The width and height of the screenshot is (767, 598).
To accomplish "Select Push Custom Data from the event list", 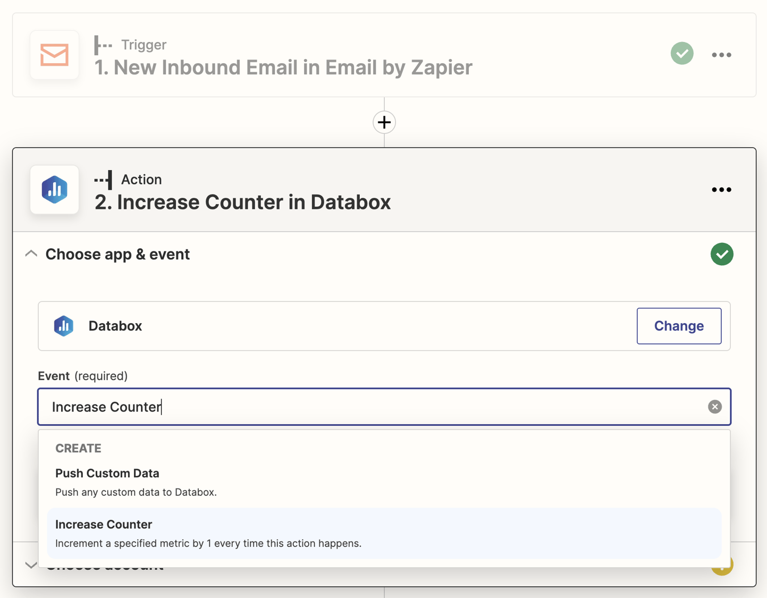I will click(107, 473).
